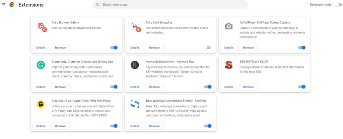343x139 pixels.
Task: Click 'Keywords Everywhere - Keyword Tool' title
Action: point(170,62)
